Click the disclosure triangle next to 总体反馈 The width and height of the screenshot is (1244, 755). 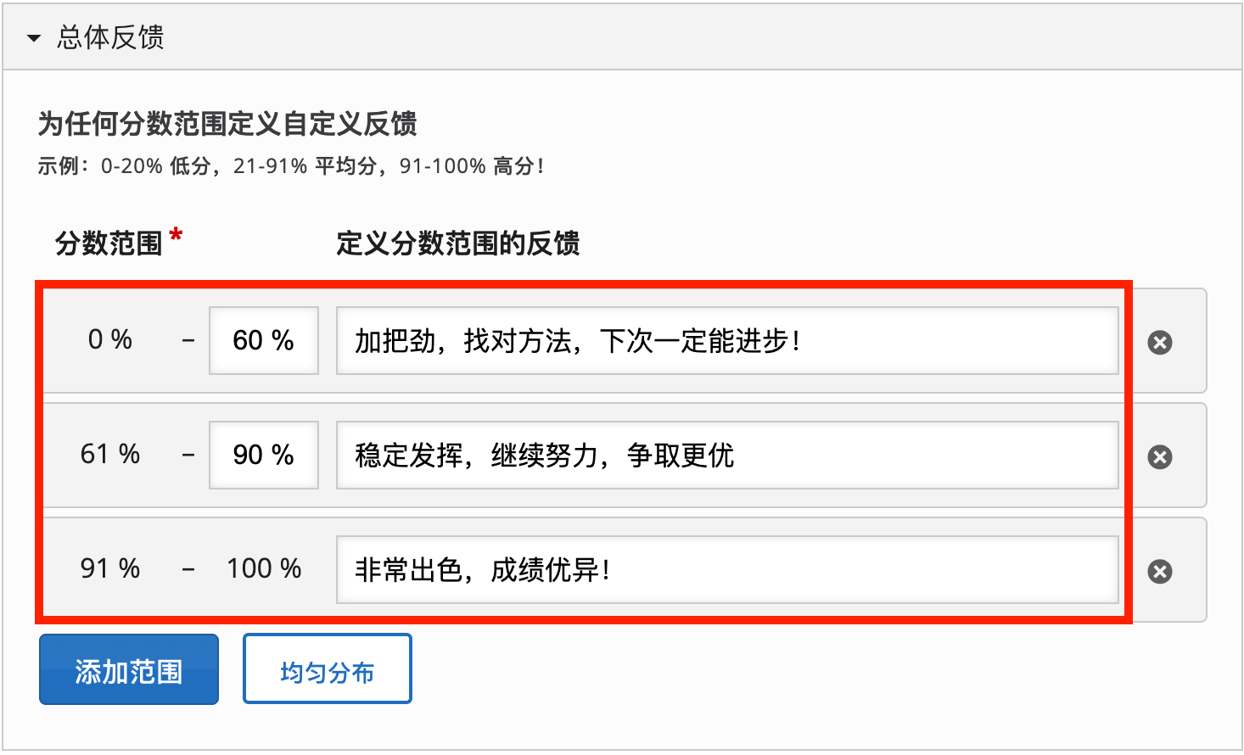32,38
